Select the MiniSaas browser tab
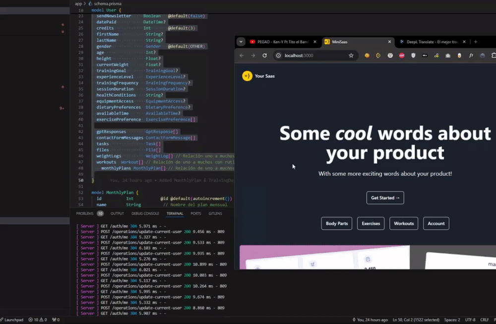This screenshot has width=496, height=324. coord(358,42)
